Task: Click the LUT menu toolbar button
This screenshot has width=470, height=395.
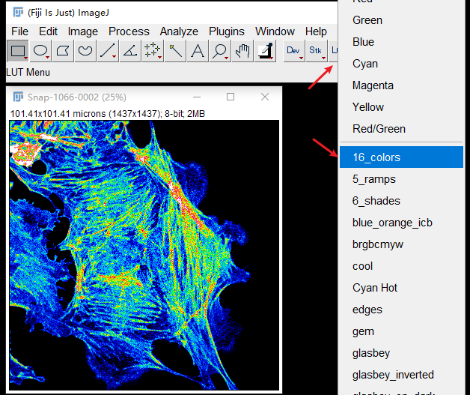Action: [333, 51]
